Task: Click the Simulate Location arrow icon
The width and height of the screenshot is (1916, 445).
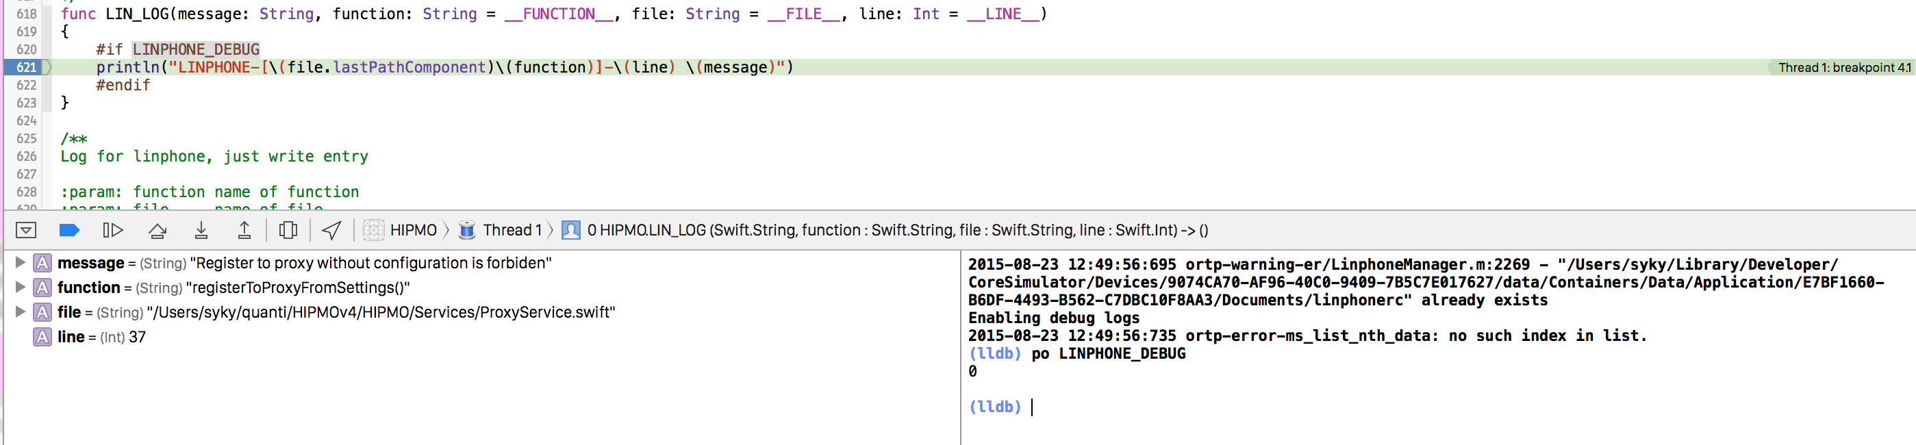Action: click(x=331, y=231)
